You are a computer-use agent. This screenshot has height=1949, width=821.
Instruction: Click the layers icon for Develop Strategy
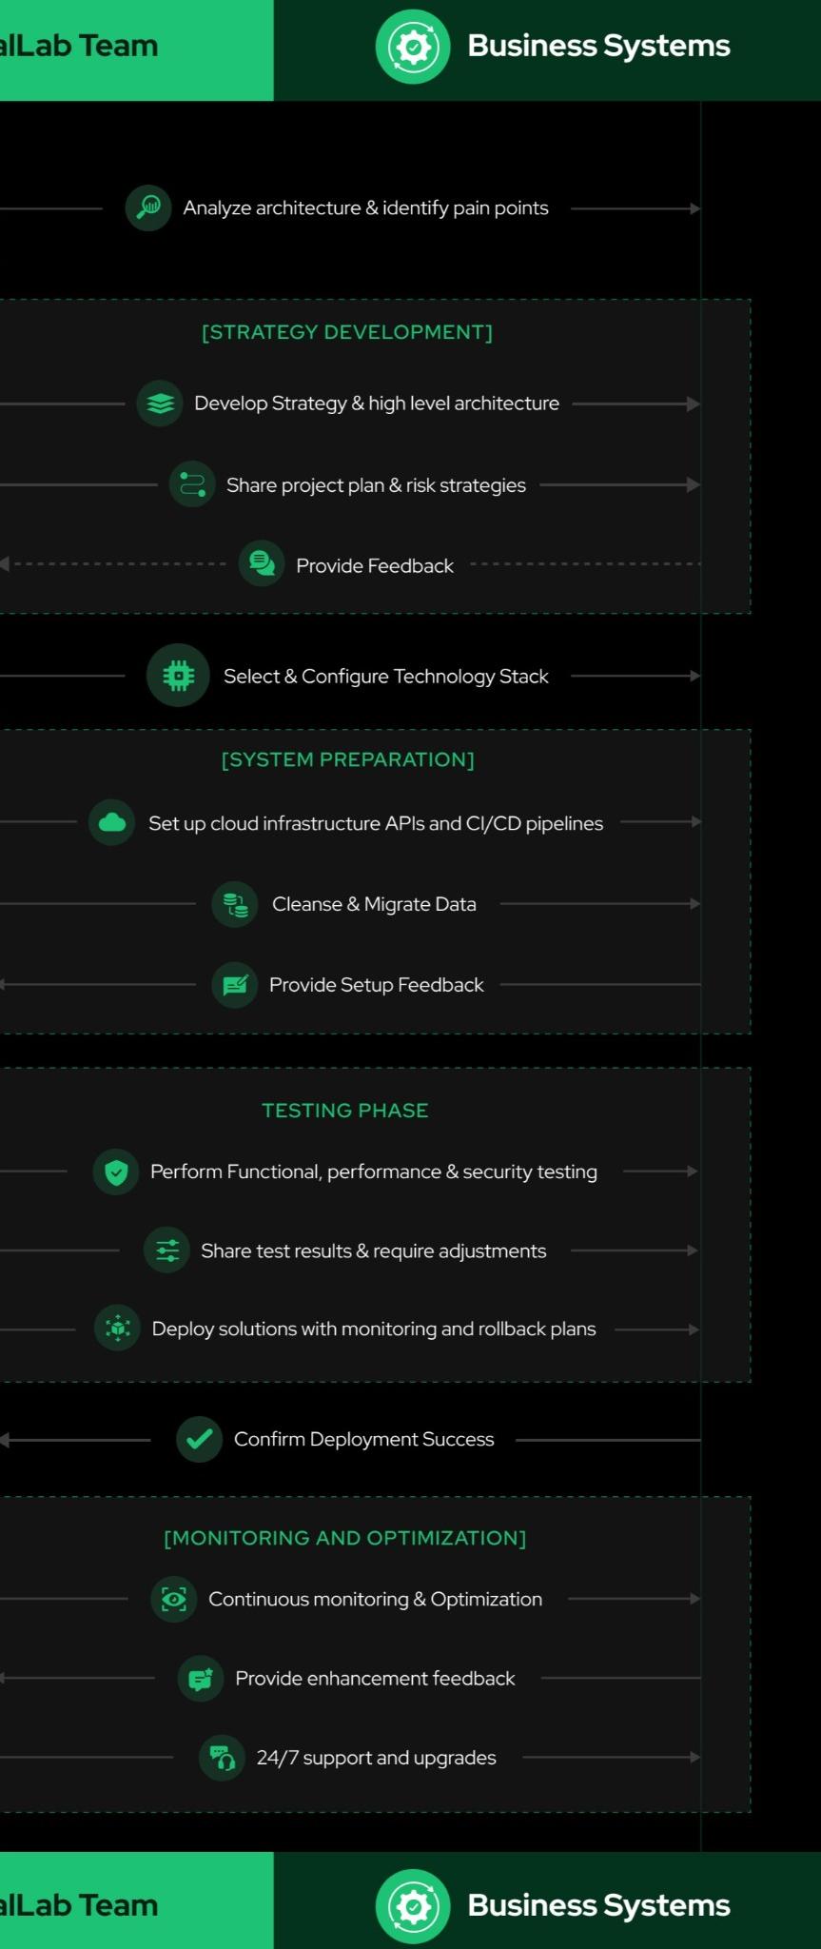(x=160, y=404)
